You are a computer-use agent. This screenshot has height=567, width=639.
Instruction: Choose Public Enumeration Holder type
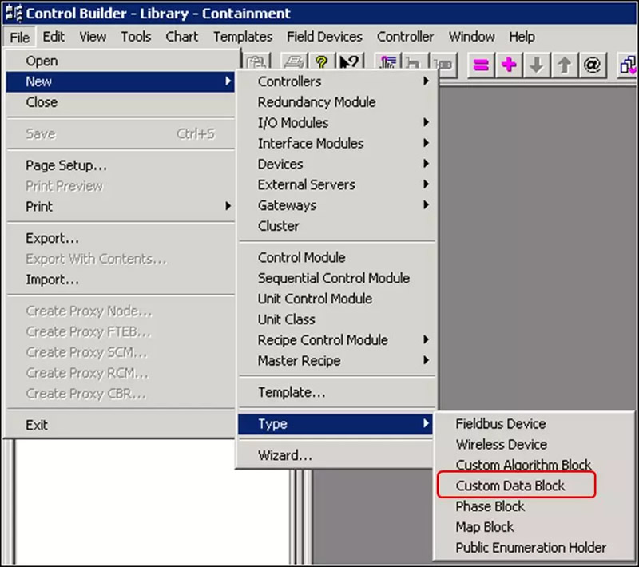[534, 548]
